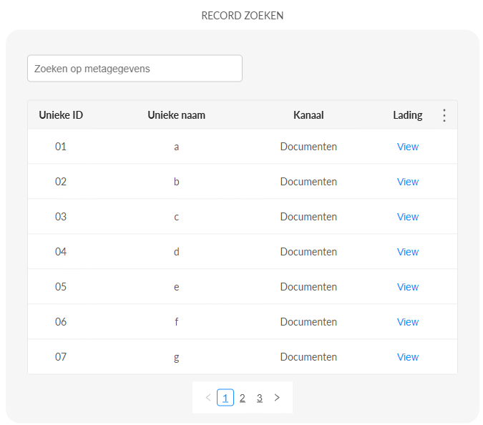Image resolution: width=483 pixels, height=425 pixels.
Task: Click View link in row 06
Action: 407,322
